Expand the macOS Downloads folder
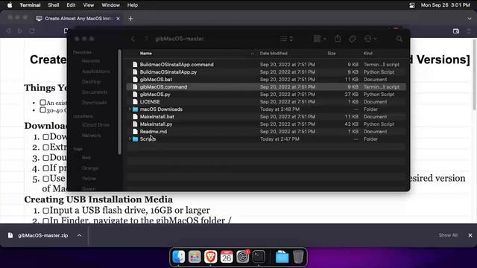 pyautogui.click(x=130, y=109)
